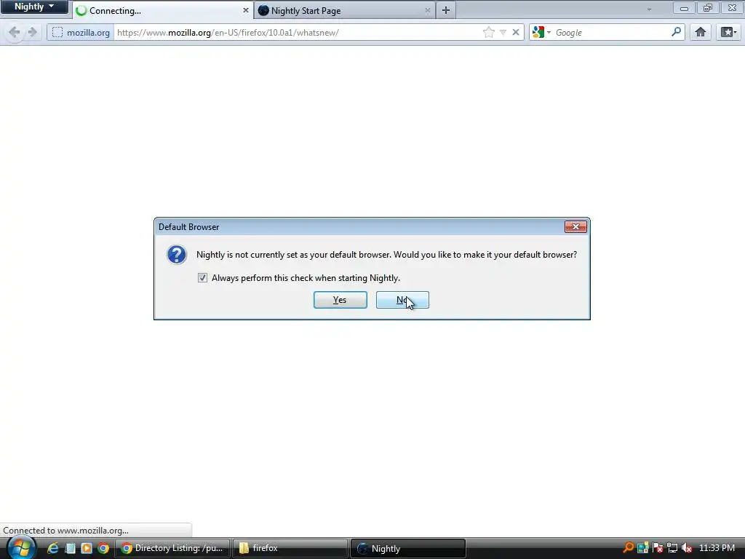Click No in Default Browser dialog
Screen dimensions: 745x559
[402, 300]
